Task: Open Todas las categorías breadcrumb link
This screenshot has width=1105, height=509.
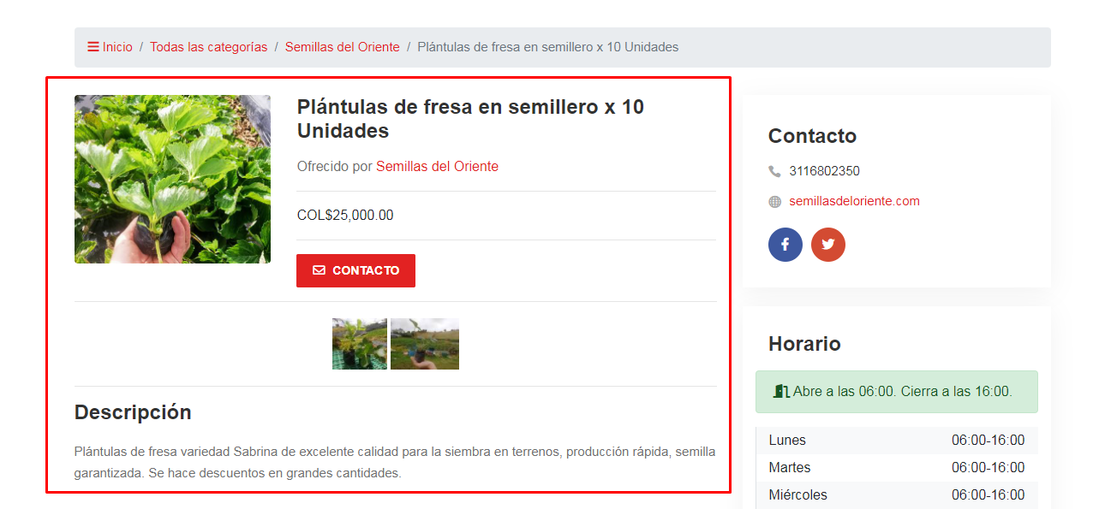Action: point(208,47)
